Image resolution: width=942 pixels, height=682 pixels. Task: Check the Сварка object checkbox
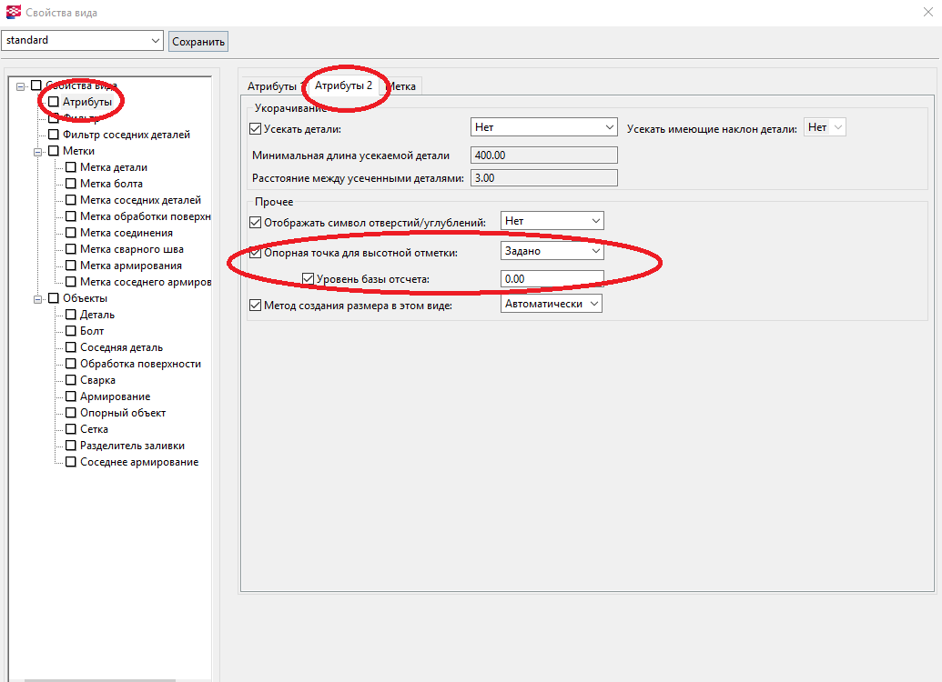click(71, 380)
